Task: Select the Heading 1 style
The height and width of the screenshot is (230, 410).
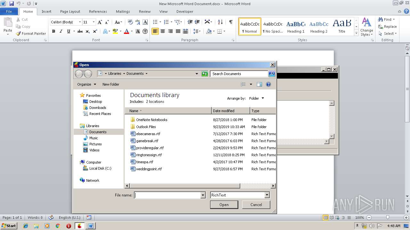Action: pos(296,27)
